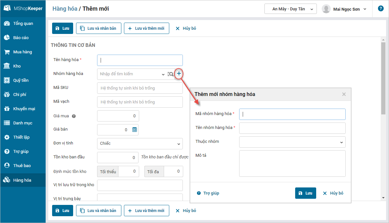Open the Đơn vị tính dropdown
The height and width of the screenshot is (223, 389).
[x=140, y=143]
